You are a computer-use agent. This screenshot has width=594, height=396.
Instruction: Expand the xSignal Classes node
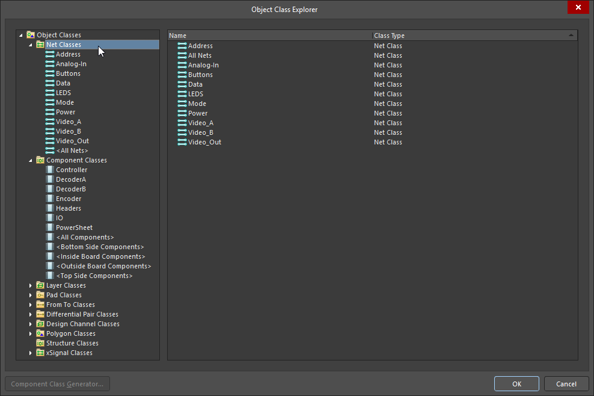pos(31,353)
